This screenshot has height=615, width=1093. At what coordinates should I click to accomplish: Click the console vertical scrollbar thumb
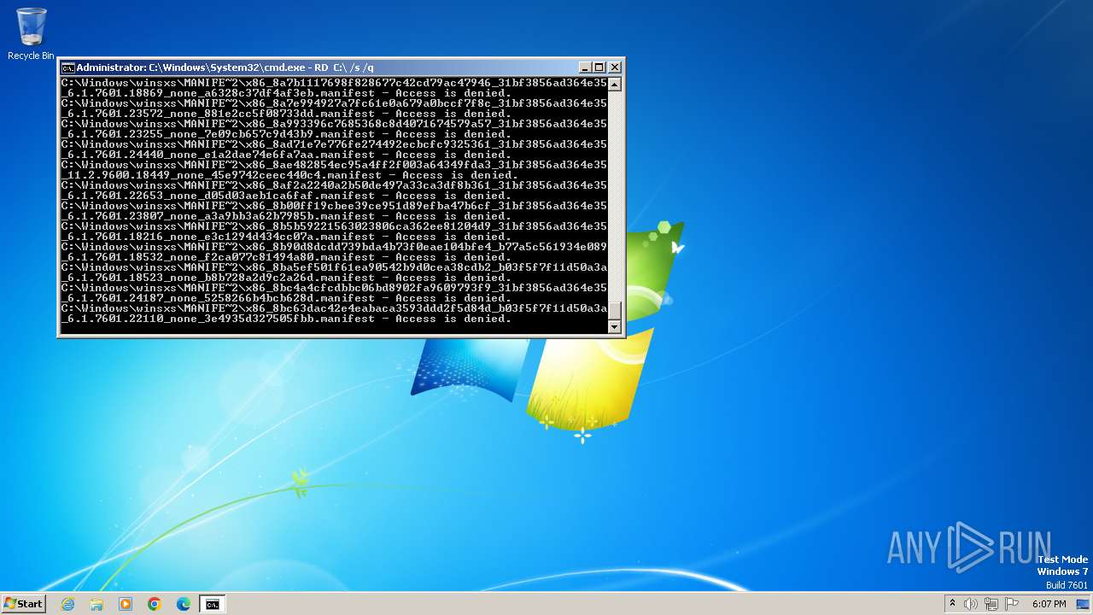point(614,311)
